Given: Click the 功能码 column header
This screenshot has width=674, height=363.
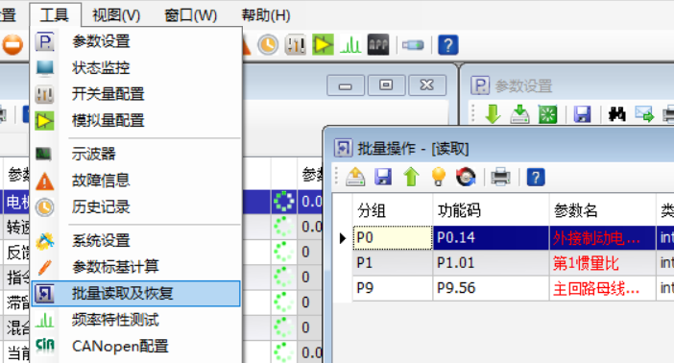Looking at the screenshot, I should 491,210.
